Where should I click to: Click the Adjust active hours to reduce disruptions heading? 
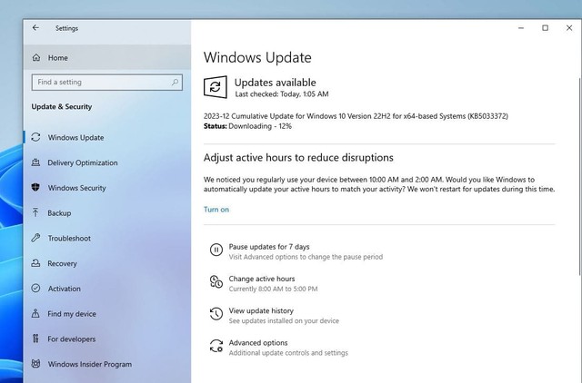[298, 158]
